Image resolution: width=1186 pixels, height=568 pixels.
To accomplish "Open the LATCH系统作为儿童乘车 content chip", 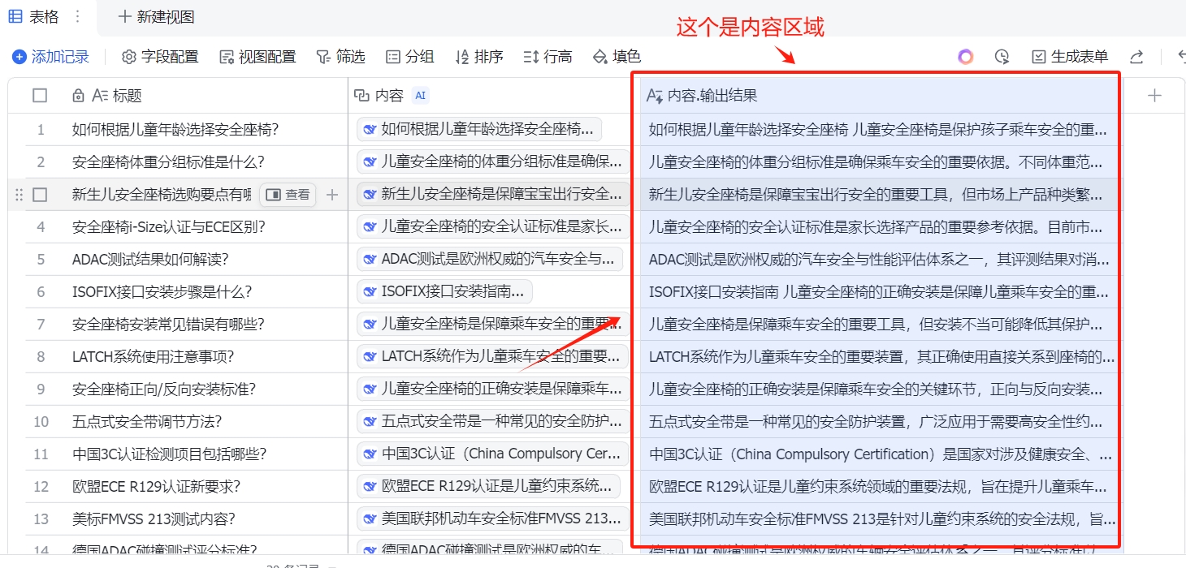I will [x=493, y=356].
